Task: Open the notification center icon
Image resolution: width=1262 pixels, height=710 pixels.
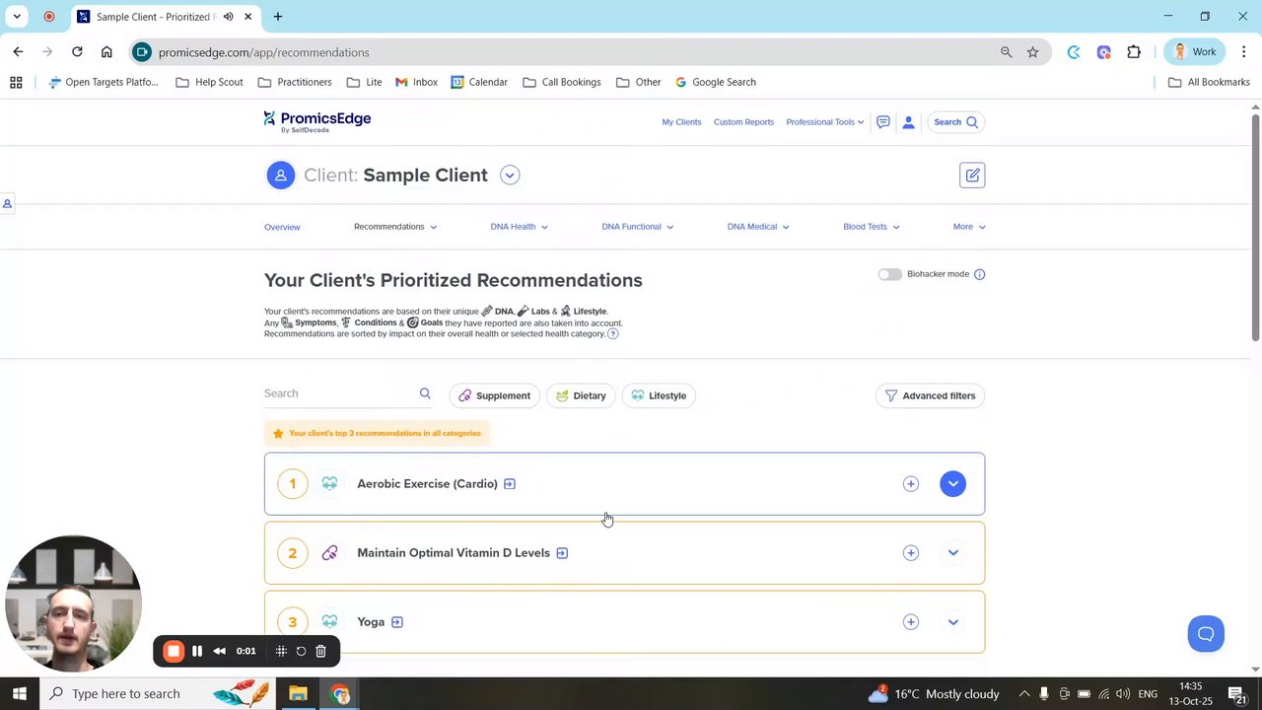Action: (x=1236, y=694)
